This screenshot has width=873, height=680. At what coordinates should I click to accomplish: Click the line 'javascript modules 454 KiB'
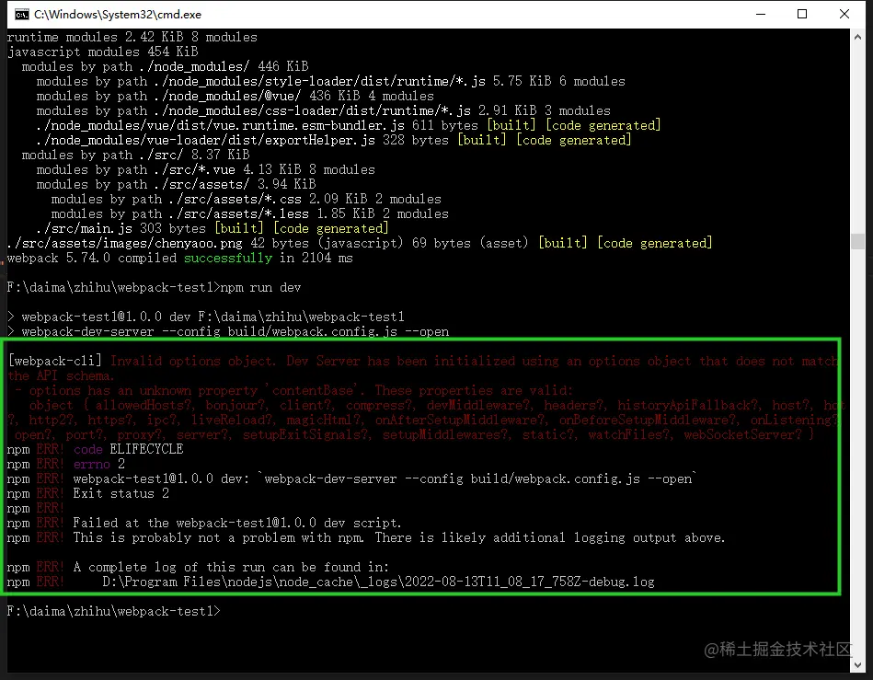(102, 52)
